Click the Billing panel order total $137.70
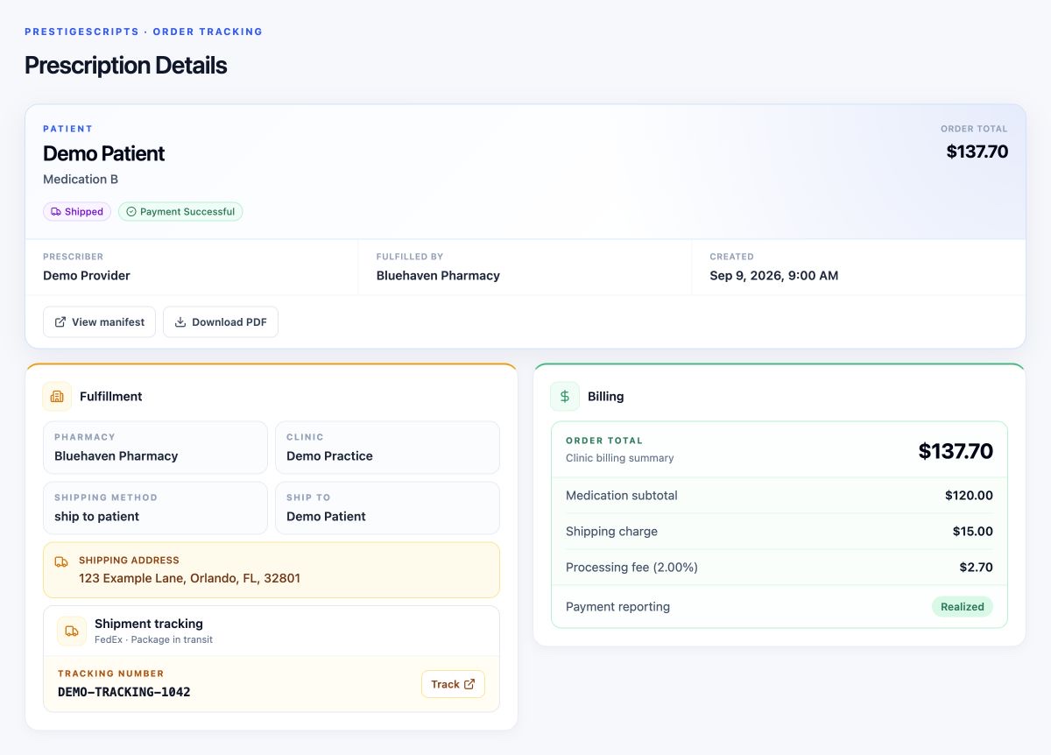The width and height of the screenshot is (1051, 755). (956, 451)
